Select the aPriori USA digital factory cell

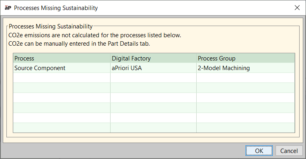pos(153,68)
